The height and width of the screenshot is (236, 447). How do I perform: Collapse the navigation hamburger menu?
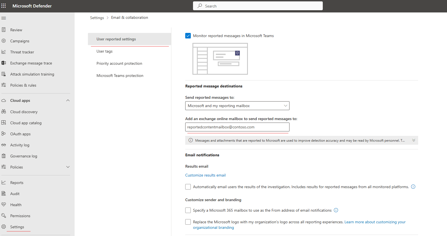click(x=4, y=18)
